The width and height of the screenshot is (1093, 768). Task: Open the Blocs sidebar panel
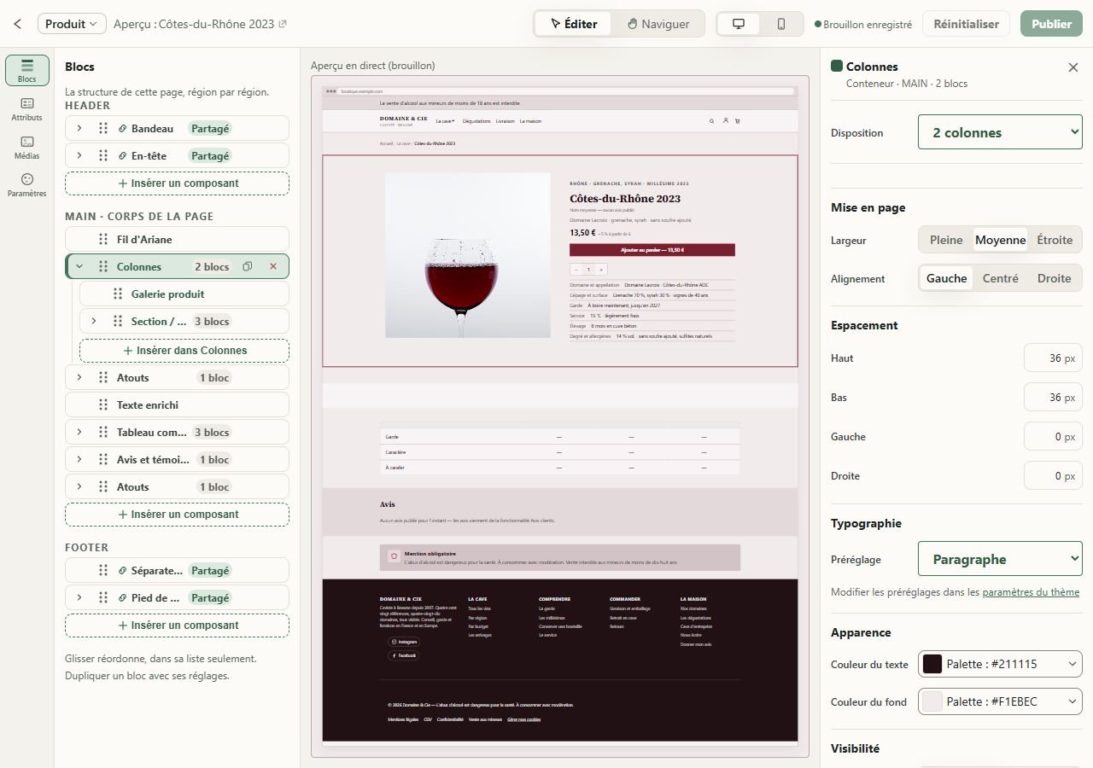pyautogui.click(x=27, y=70)
